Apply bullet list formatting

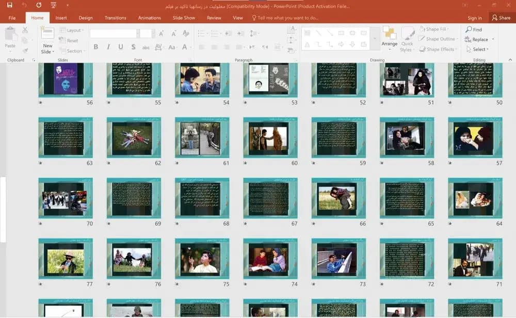coord(202,34)
